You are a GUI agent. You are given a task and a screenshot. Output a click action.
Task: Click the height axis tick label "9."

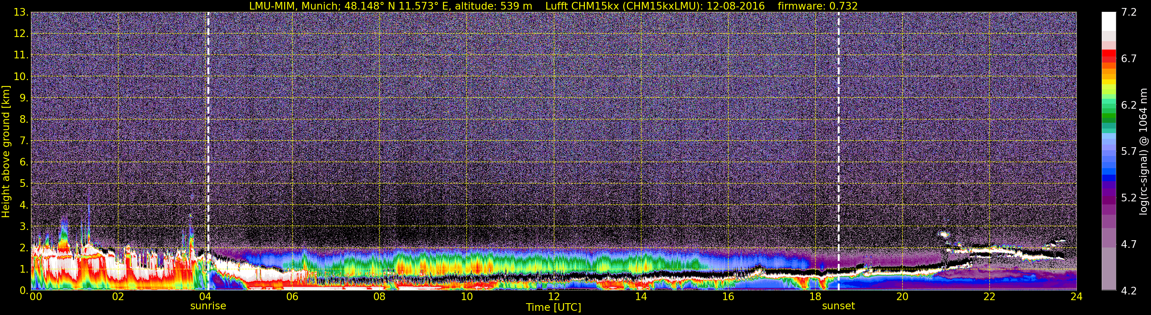[24, 98]
